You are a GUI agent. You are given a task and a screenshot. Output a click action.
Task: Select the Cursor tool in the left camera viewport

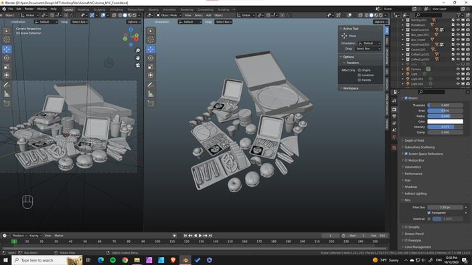[x=7, y=39]
